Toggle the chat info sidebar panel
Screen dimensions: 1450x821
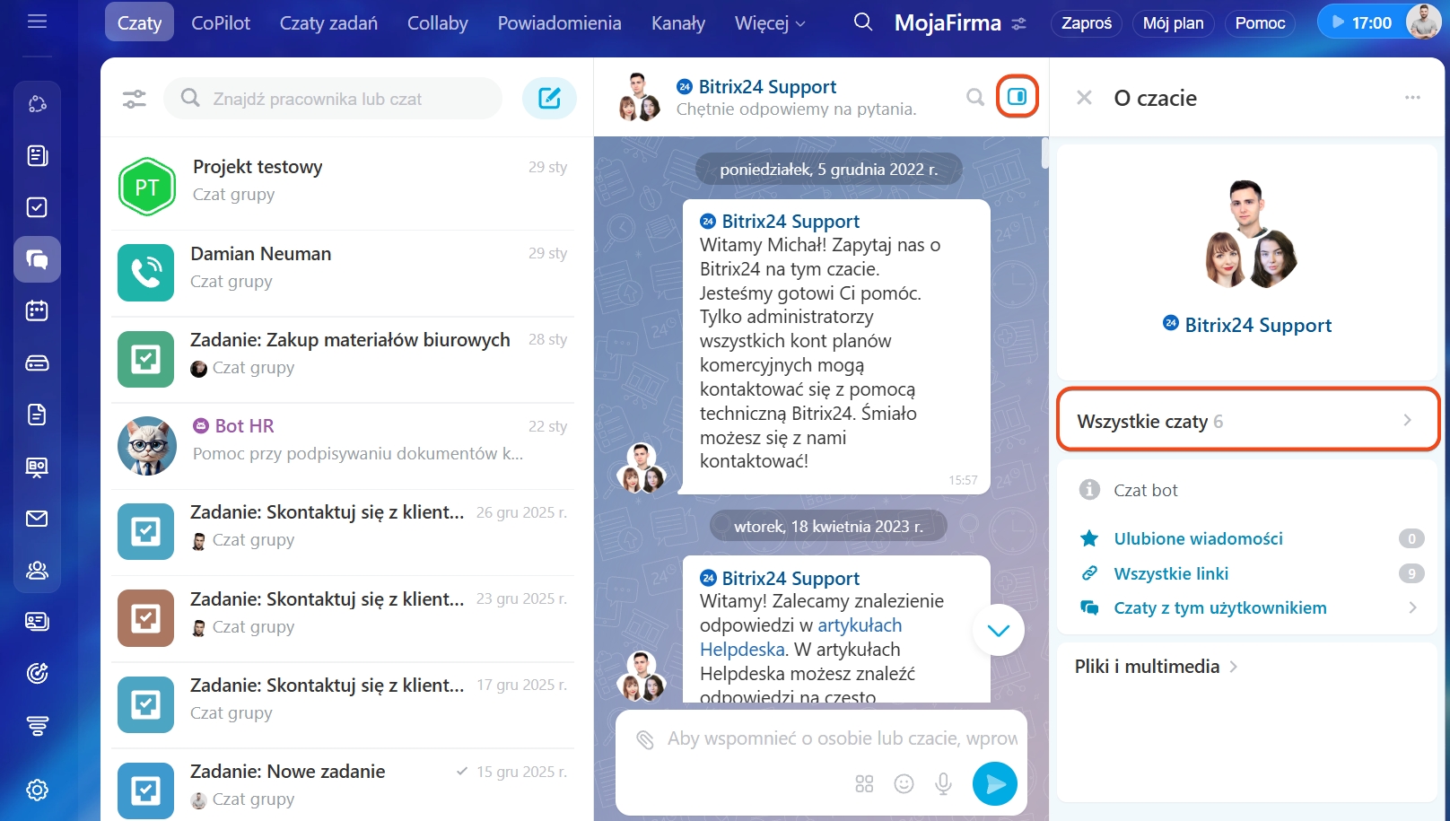(x=1017, y=97)
